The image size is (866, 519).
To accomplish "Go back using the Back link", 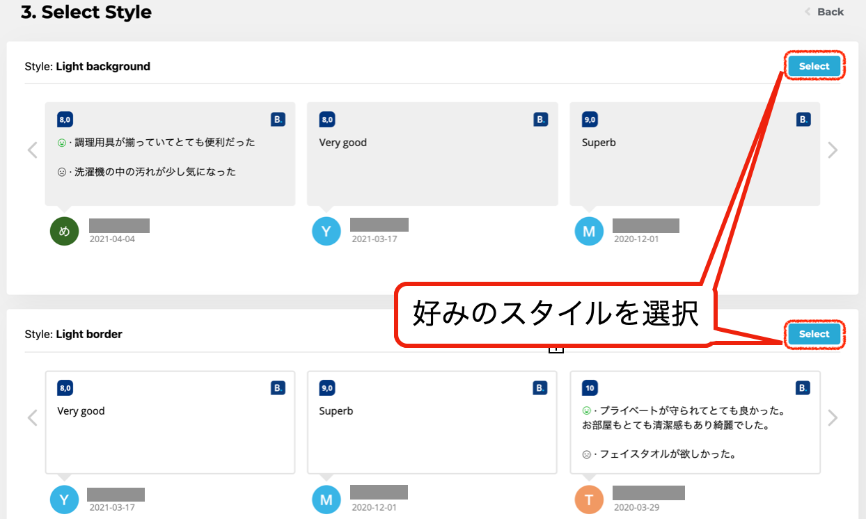I will click(x=825, y=12).
